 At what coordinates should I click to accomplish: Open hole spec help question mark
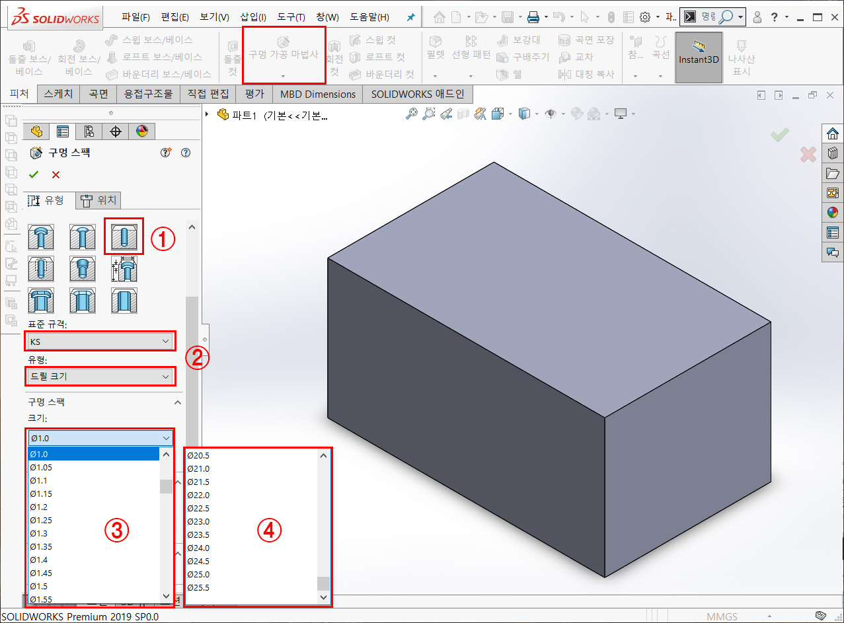point(186,153)
